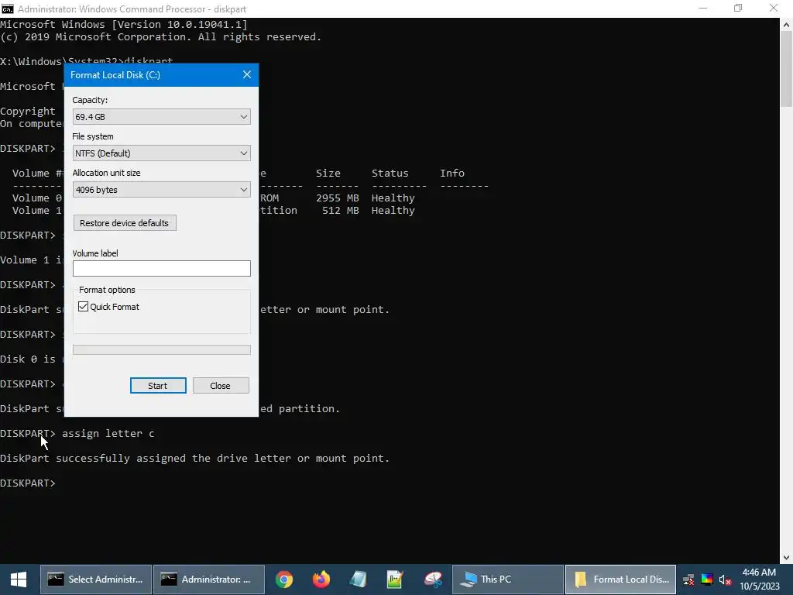This screenshot has height=595, width=793.
Task: Click the last empty DISKPART> prompt
Action: click(x=28, y=483)
